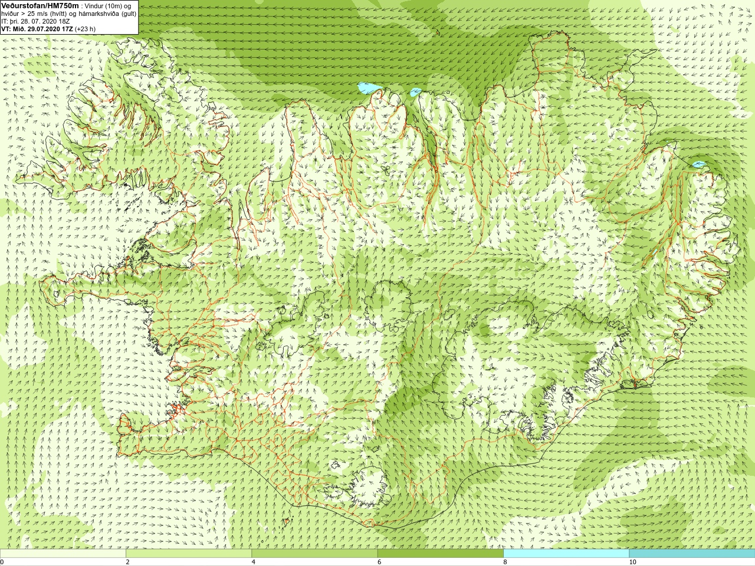Click the light cyan 8–10 m/s legend swatch
Viewport: 755px width, 566px height.
coord(566,554)
